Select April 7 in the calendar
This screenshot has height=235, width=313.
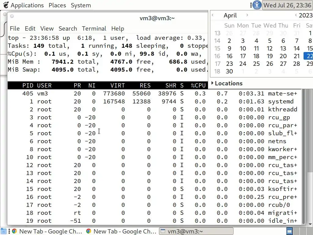[296, 41]
